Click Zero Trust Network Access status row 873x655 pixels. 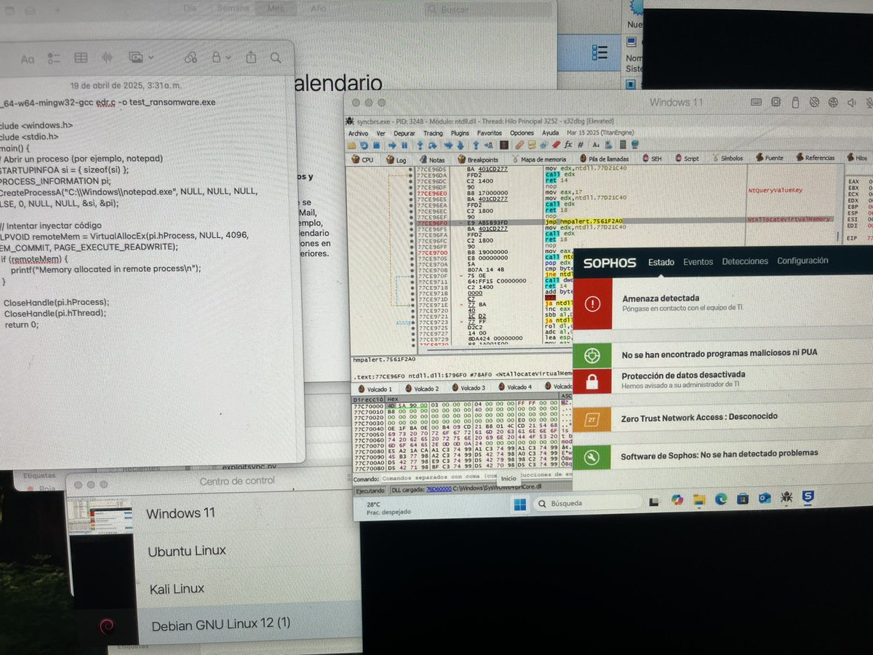pos(722,417)
